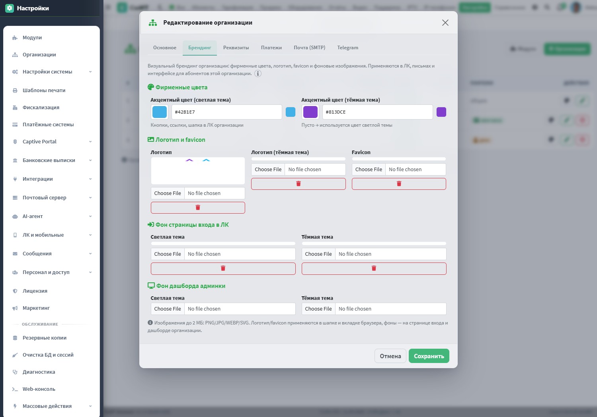Expand Captive Portal submenu

pos(51,142)
